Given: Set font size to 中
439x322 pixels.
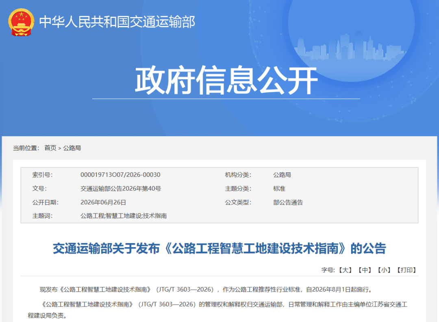Looking at the screenshot, I should [x=365, y=270].
